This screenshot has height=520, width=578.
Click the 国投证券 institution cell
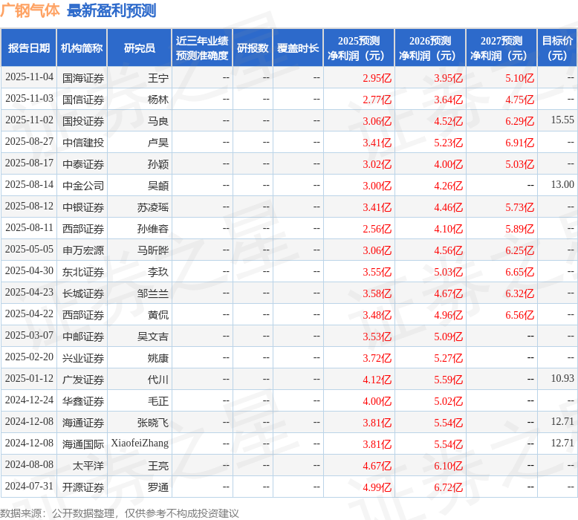(83, 121)
